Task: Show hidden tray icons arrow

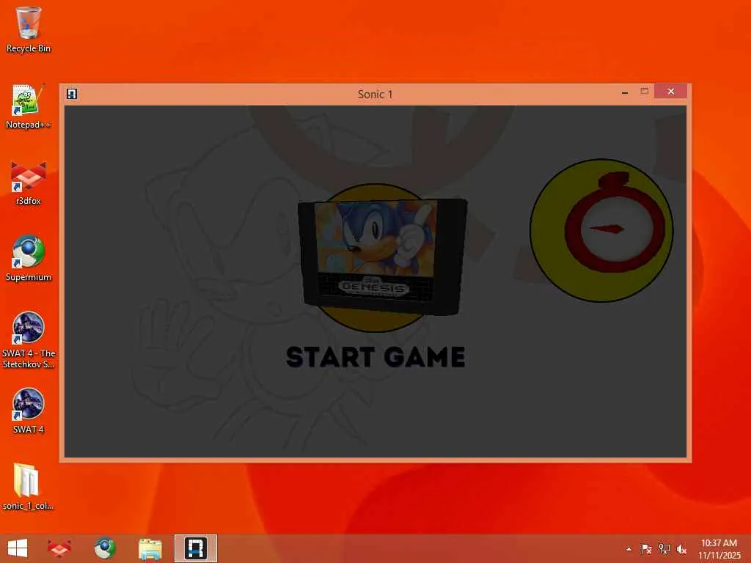Action: tap(629, 549)
